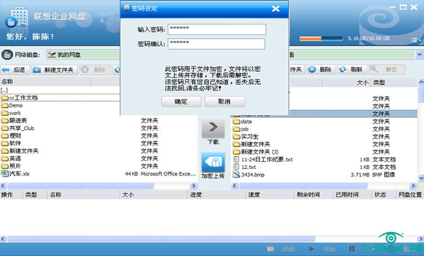Click the 取消 button in password dialog

tap(225, 102)
